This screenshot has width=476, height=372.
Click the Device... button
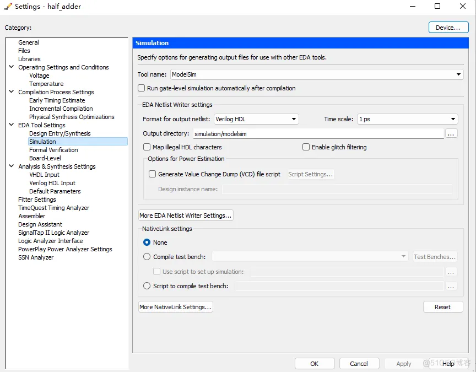point(448,28)
